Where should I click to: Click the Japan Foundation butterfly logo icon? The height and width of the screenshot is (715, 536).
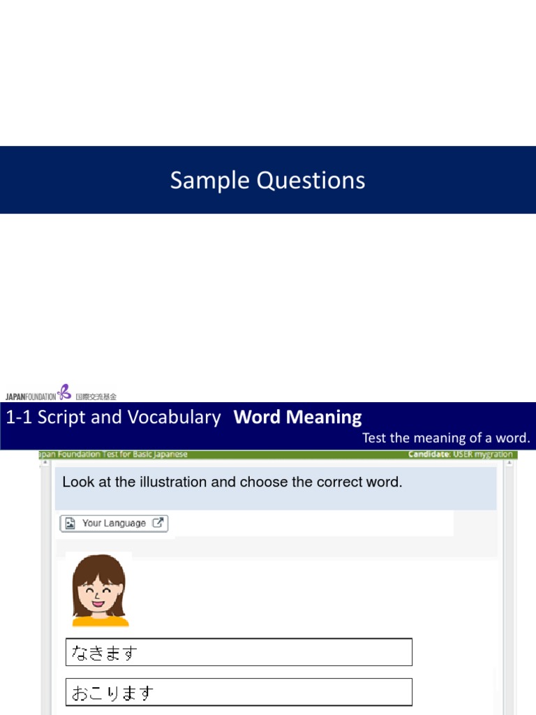64,392
